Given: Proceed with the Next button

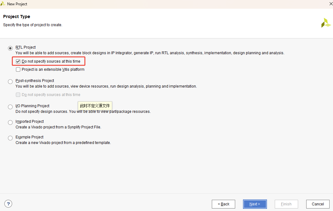Looking at the screenshot, I should point(255,204).
